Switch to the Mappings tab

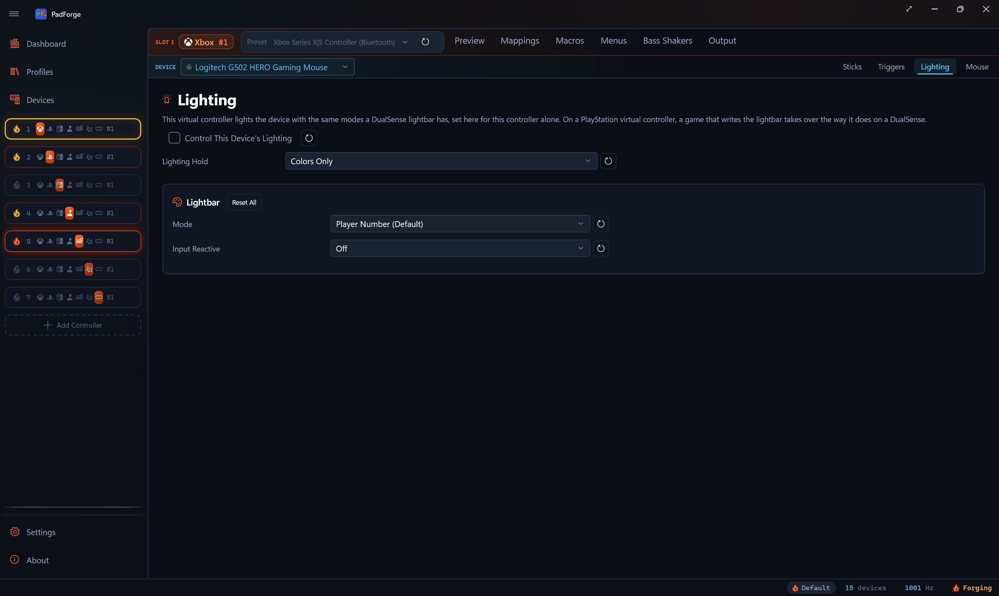click(520, 41)
